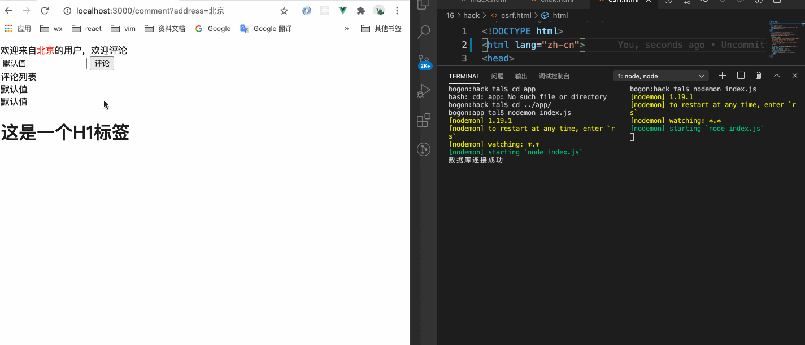Create a new terminal with the plus icon
The width and height of the screenshot is (805, 345).
click(x=722, y=75)
